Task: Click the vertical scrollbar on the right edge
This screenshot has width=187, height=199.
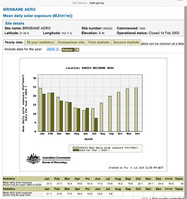Action: 185,102
